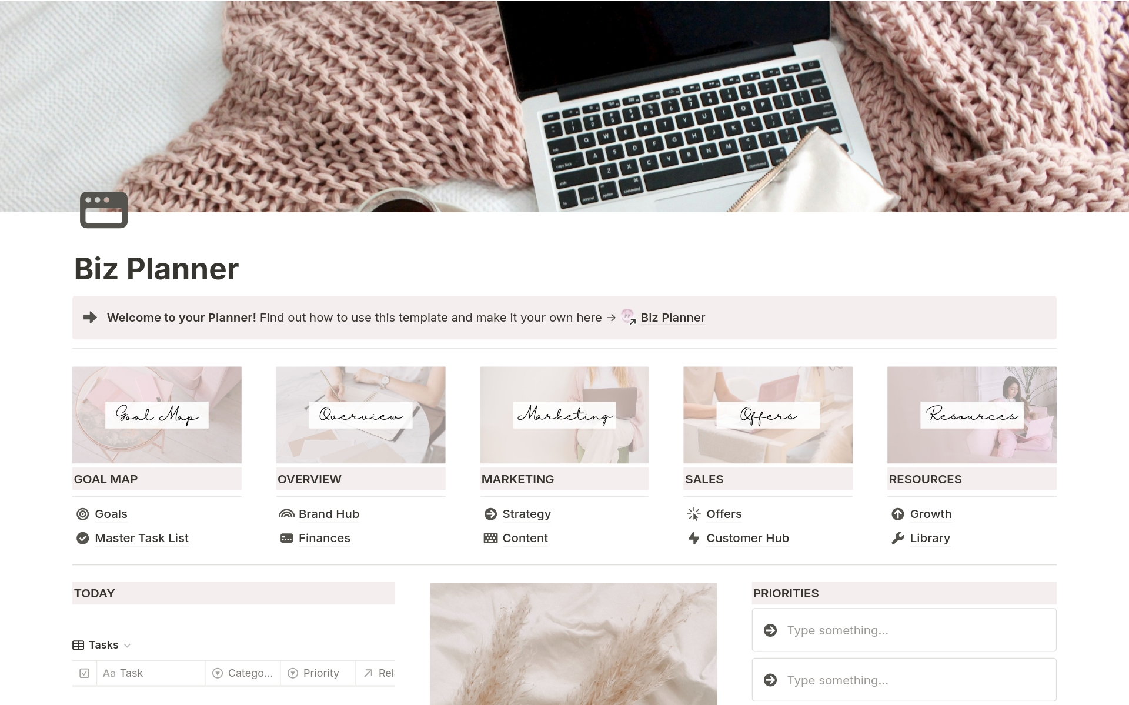Screen dimensions: 1129x705
Task: Expand the Tasks view dropdown
Action: tap(128, 644)
